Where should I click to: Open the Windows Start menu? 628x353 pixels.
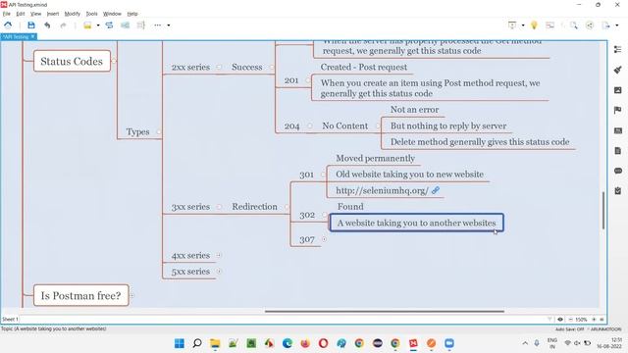pos(179,343)
